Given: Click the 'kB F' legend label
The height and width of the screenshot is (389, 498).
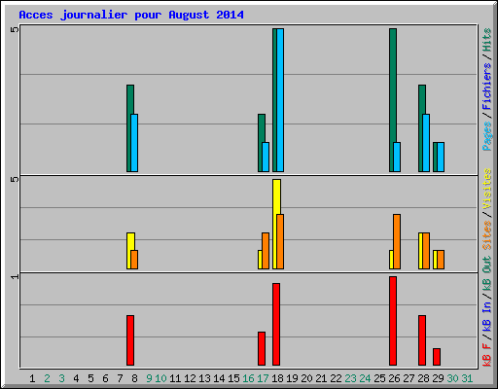Looking at the screenshot, I should point(487,355).
